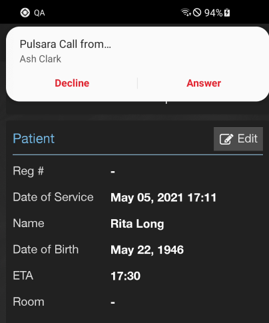Tap the Pulsara Call from notification title
Image resolution: width=269 pixels, height=323 pixels.
65,44
